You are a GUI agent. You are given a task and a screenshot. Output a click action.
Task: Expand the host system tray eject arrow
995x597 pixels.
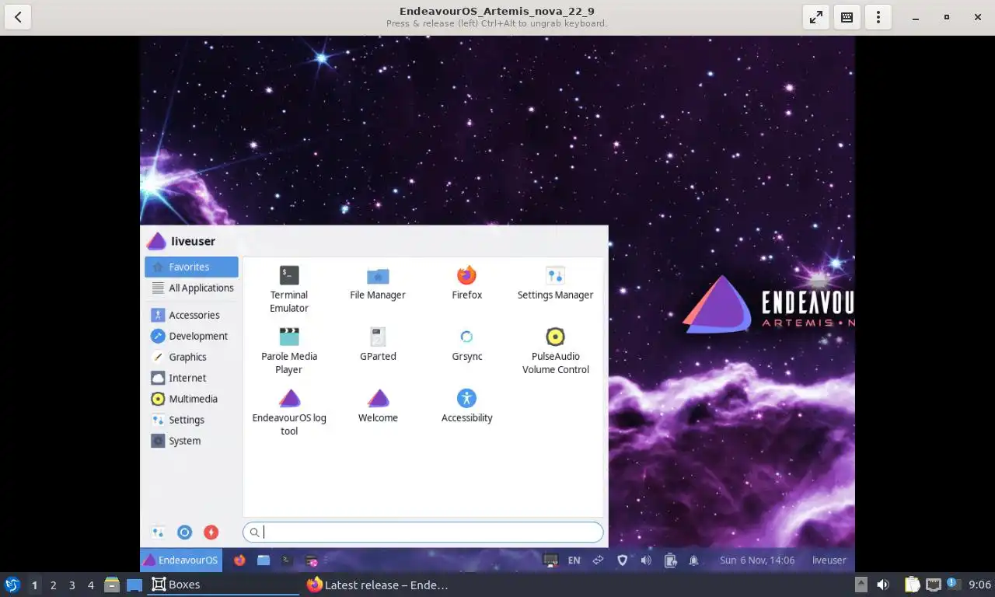click(861, 585)
